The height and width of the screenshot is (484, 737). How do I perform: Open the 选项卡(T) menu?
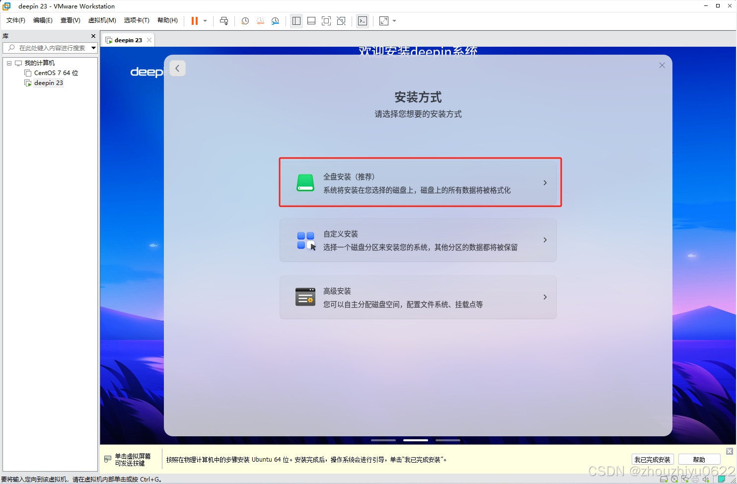point(137,20)
